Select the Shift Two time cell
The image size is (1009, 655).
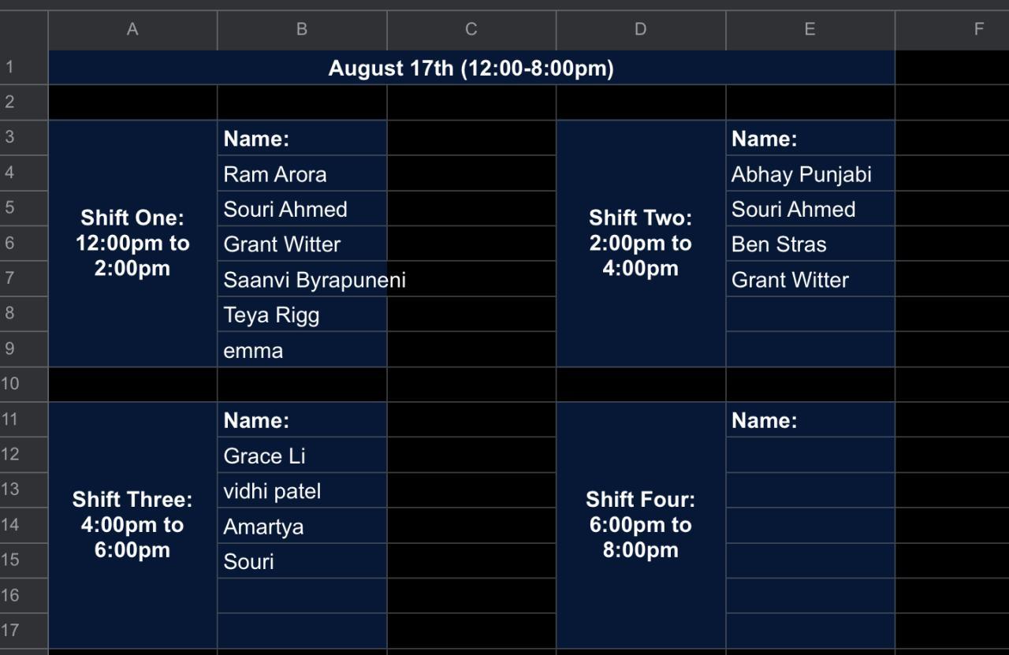640,243
